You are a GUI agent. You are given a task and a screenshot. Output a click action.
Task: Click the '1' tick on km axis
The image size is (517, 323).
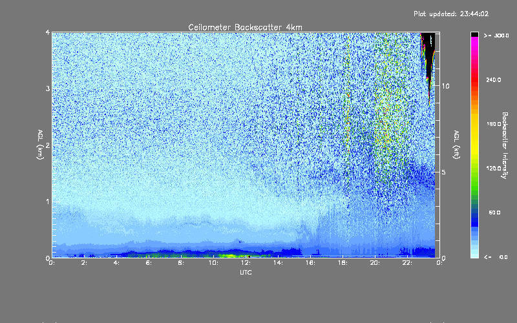point(48,202)
